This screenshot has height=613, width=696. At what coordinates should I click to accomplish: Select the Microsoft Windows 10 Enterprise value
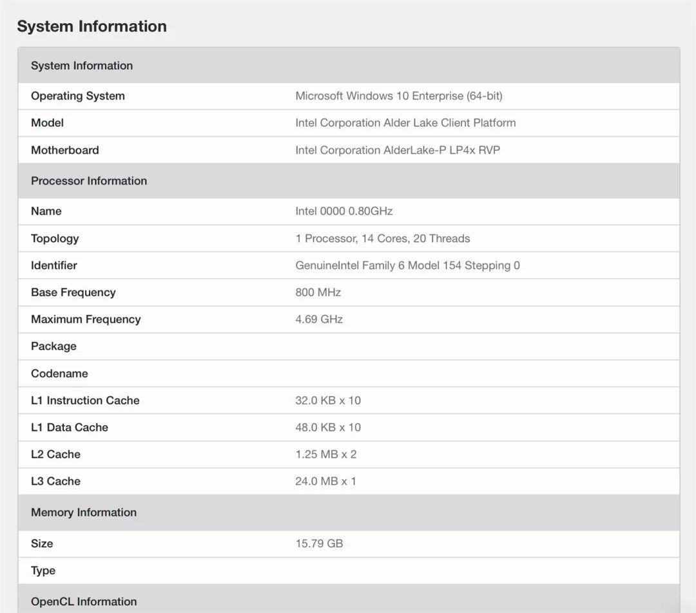[x=398, y=96]
